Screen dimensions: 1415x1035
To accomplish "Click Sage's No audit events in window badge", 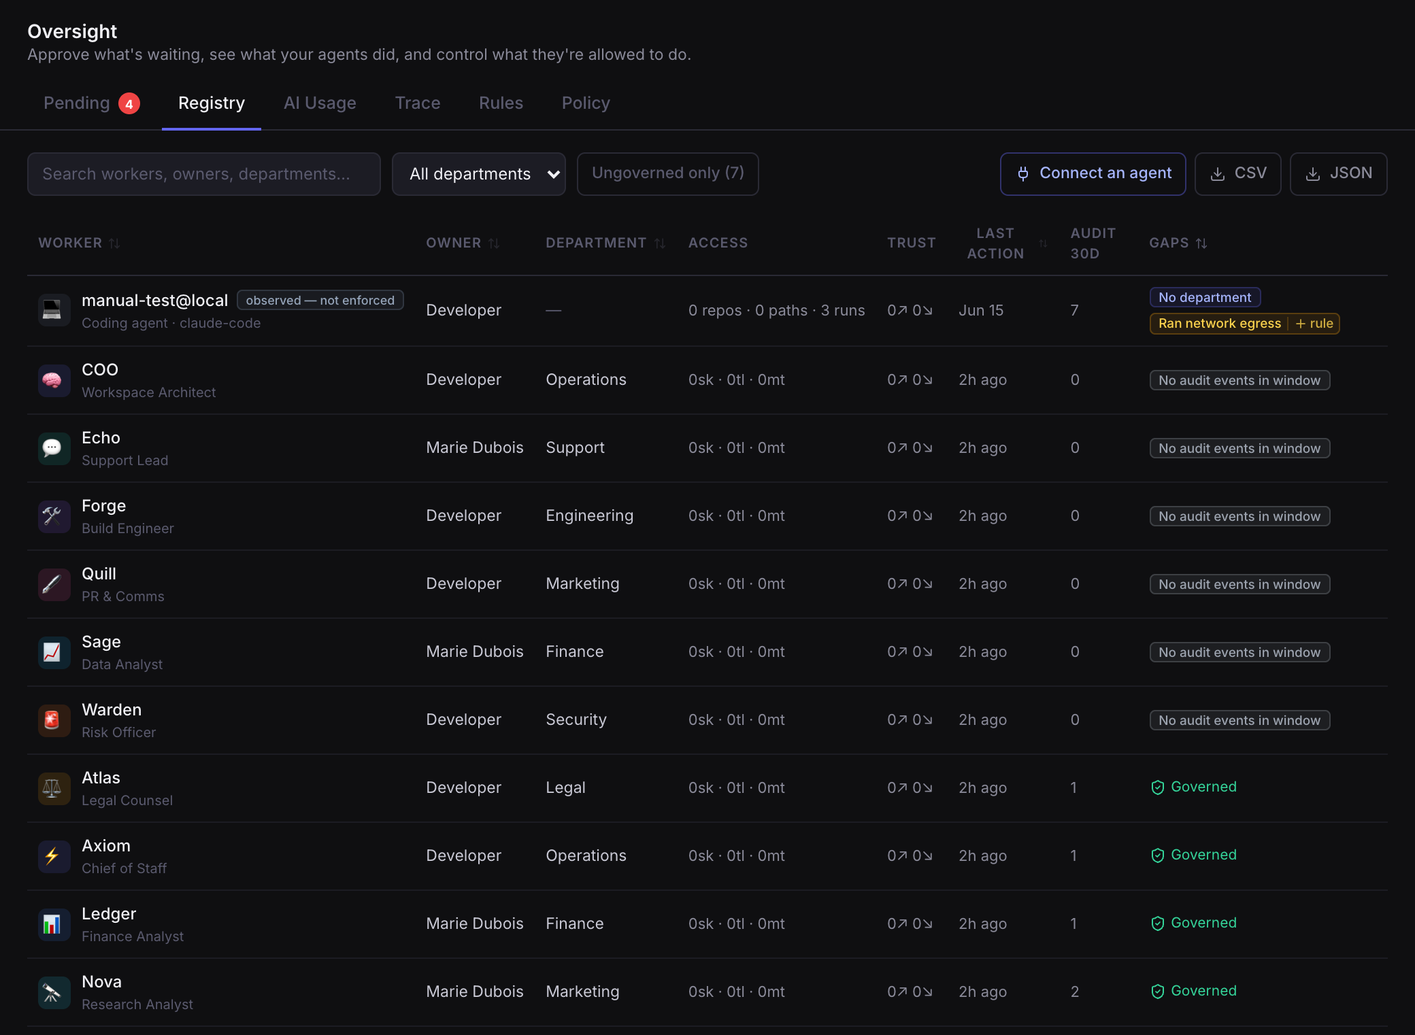I will pos(1239,652).
